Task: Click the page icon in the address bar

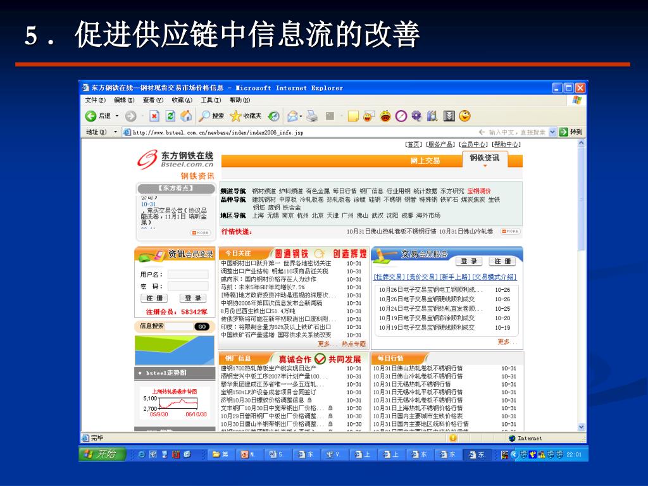Action: pyautogui.click(x=128, y=132)
